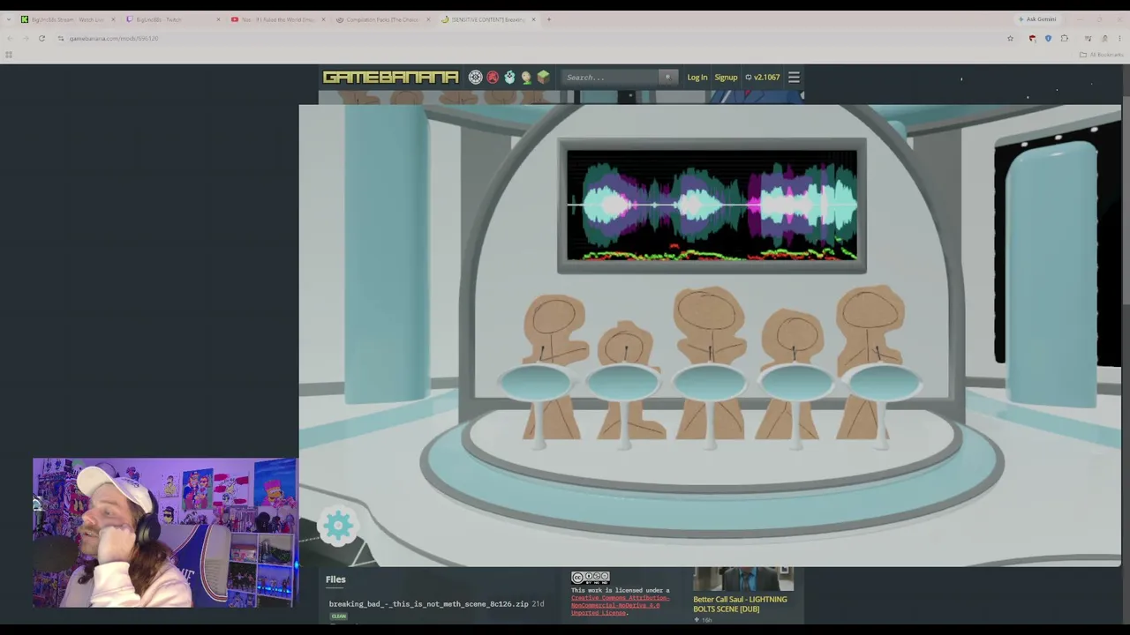Viewport: 1130px width, 635px height.
Task: Go back in browser history
Action: click(x=9, y=39)
